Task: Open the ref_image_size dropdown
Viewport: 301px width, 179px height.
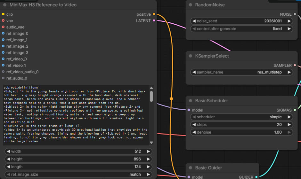Action: tap(78, 175)
